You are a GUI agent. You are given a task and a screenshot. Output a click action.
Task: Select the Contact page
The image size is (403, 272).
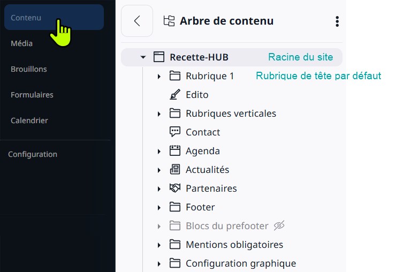(x=203, y=132)
